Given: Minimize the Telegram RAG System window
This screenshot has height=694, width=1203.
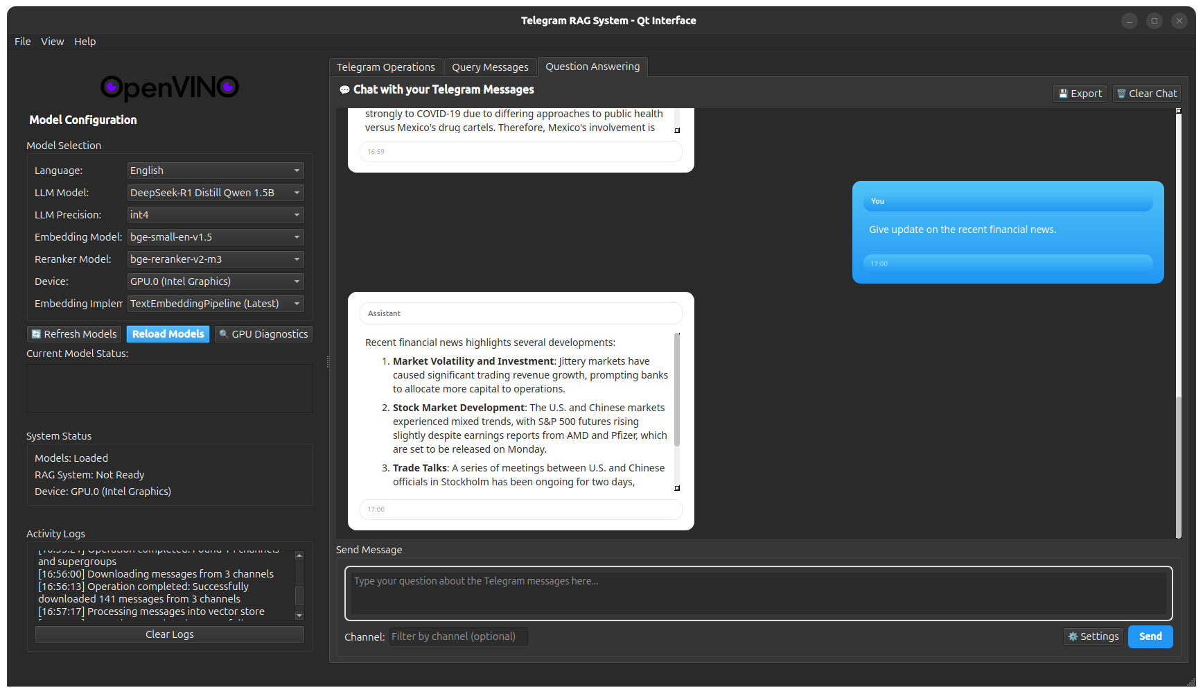Looking at the screenshot, I should [x=1130, y=21].
